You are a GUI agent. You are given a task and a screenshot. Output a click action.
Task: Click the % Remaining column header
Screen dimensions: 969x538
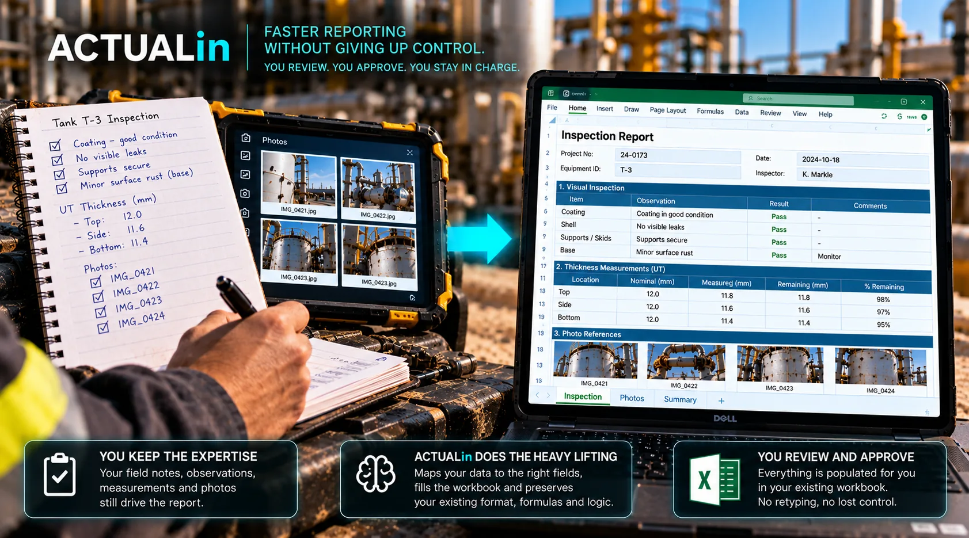click(x=884, y=287)
